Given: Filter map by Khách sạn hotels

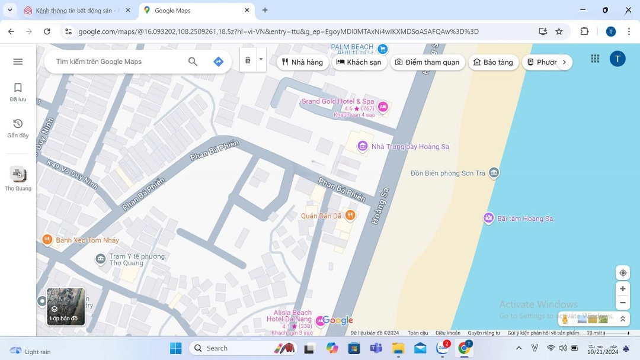Looking at the screenshot, I should (x=359, y=62).
